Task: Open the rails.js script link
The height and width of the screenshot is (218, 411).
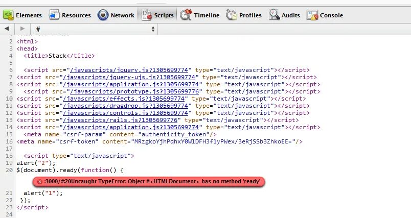Action: pos(120,120)
